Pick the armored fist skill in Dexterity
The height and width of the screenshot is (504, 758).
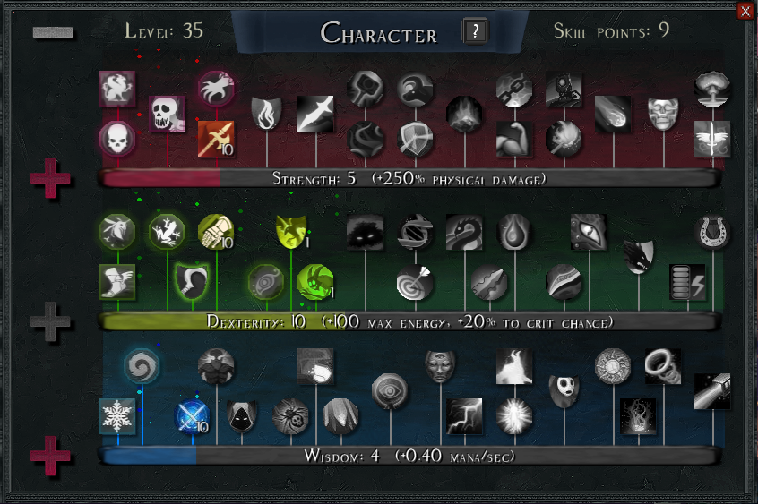click(x=216, y=232)
